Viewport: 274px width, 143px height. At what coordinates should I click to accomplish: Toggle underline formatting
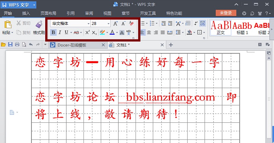pyautogui.click(x=66, y=32)
